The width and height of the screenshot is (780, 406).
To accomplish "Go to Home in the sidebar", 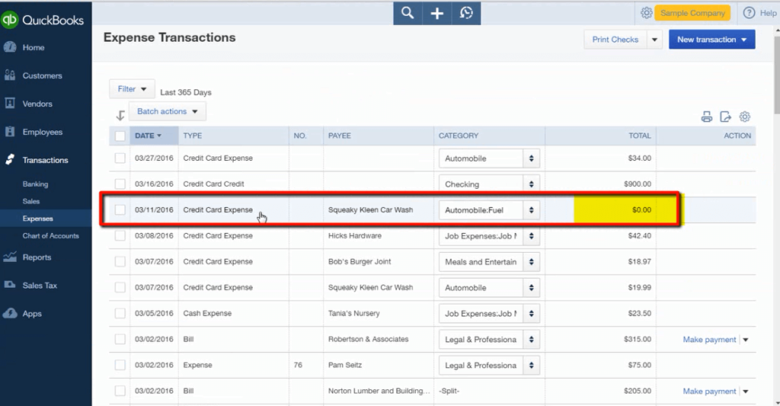I will click(x=34, y=47).
